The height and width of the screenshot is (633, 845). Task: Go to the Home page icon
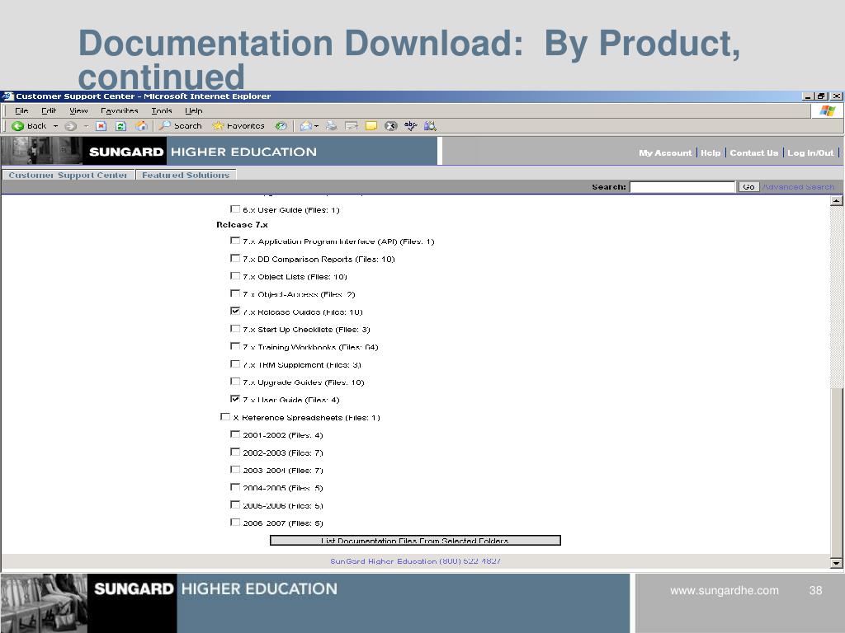point(141,126)
